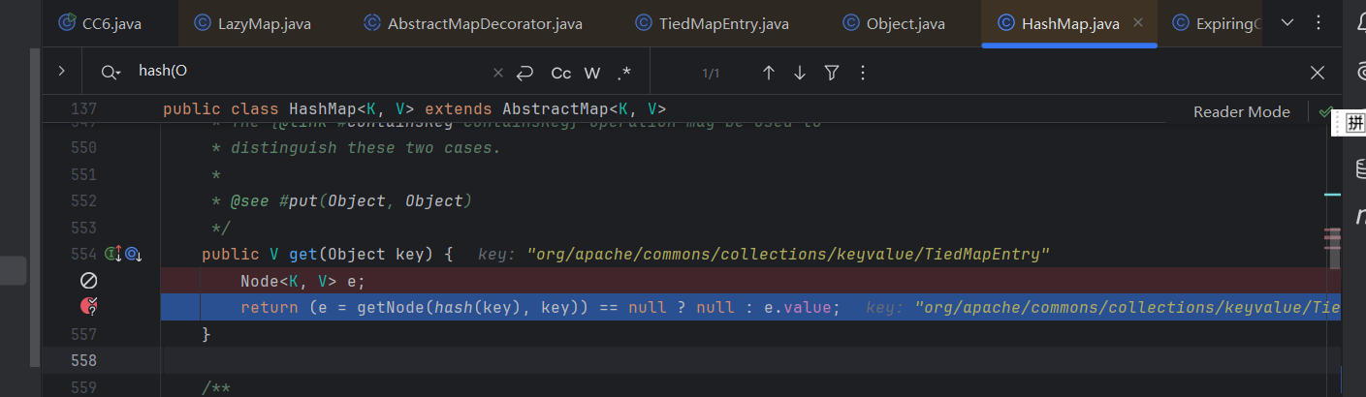Open search history magnifier dropdown
Viewport: 1366px width, 397px height.
(111, 73)
